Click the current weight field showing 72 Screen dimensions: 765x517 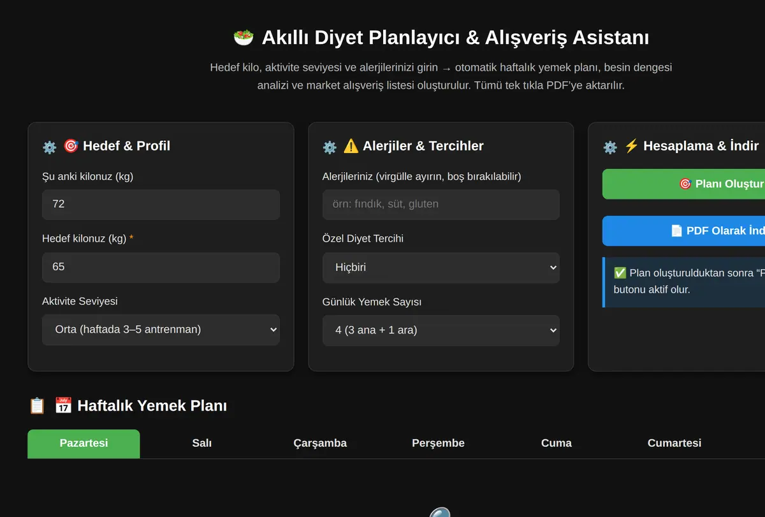tap(161, 205)
